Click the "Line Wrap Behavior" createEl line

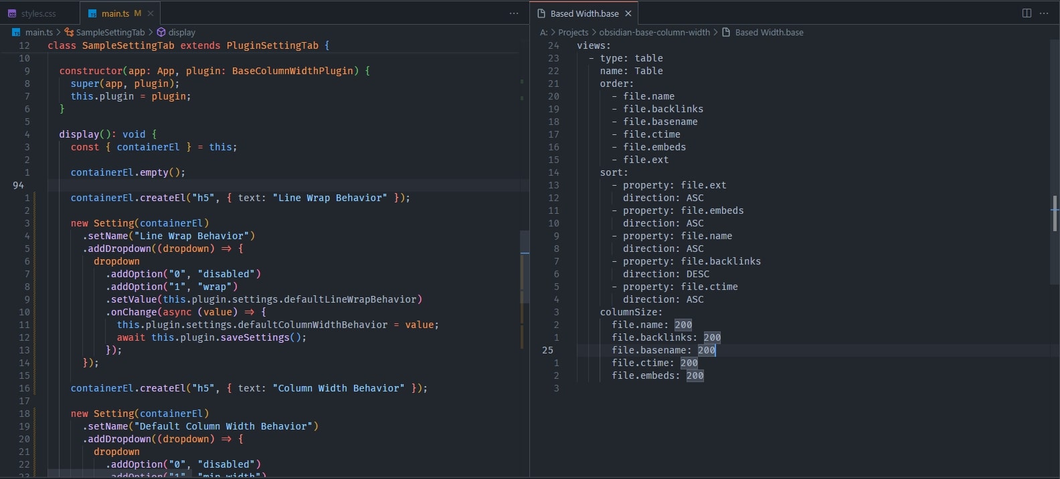pos(240,198)
